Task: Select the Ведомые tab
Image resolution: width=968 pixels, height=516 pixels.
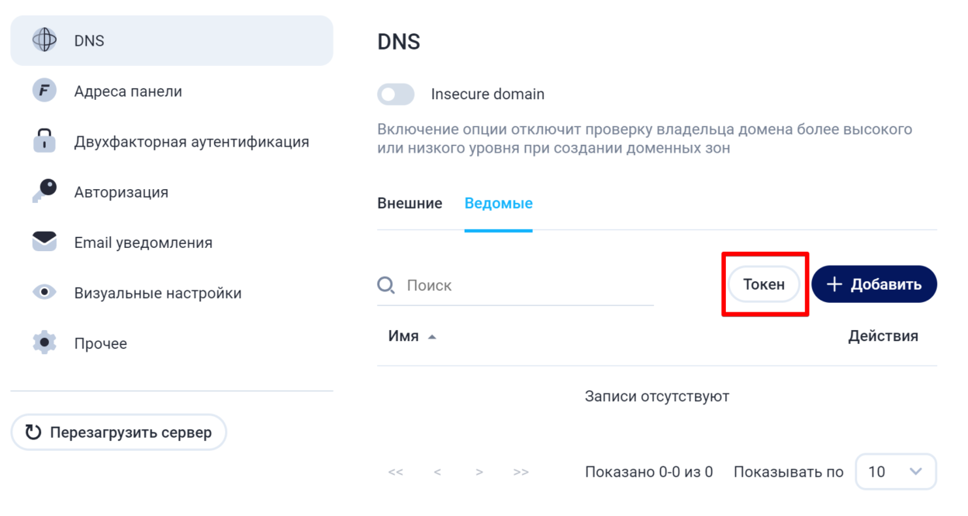Action: (498, 204)
